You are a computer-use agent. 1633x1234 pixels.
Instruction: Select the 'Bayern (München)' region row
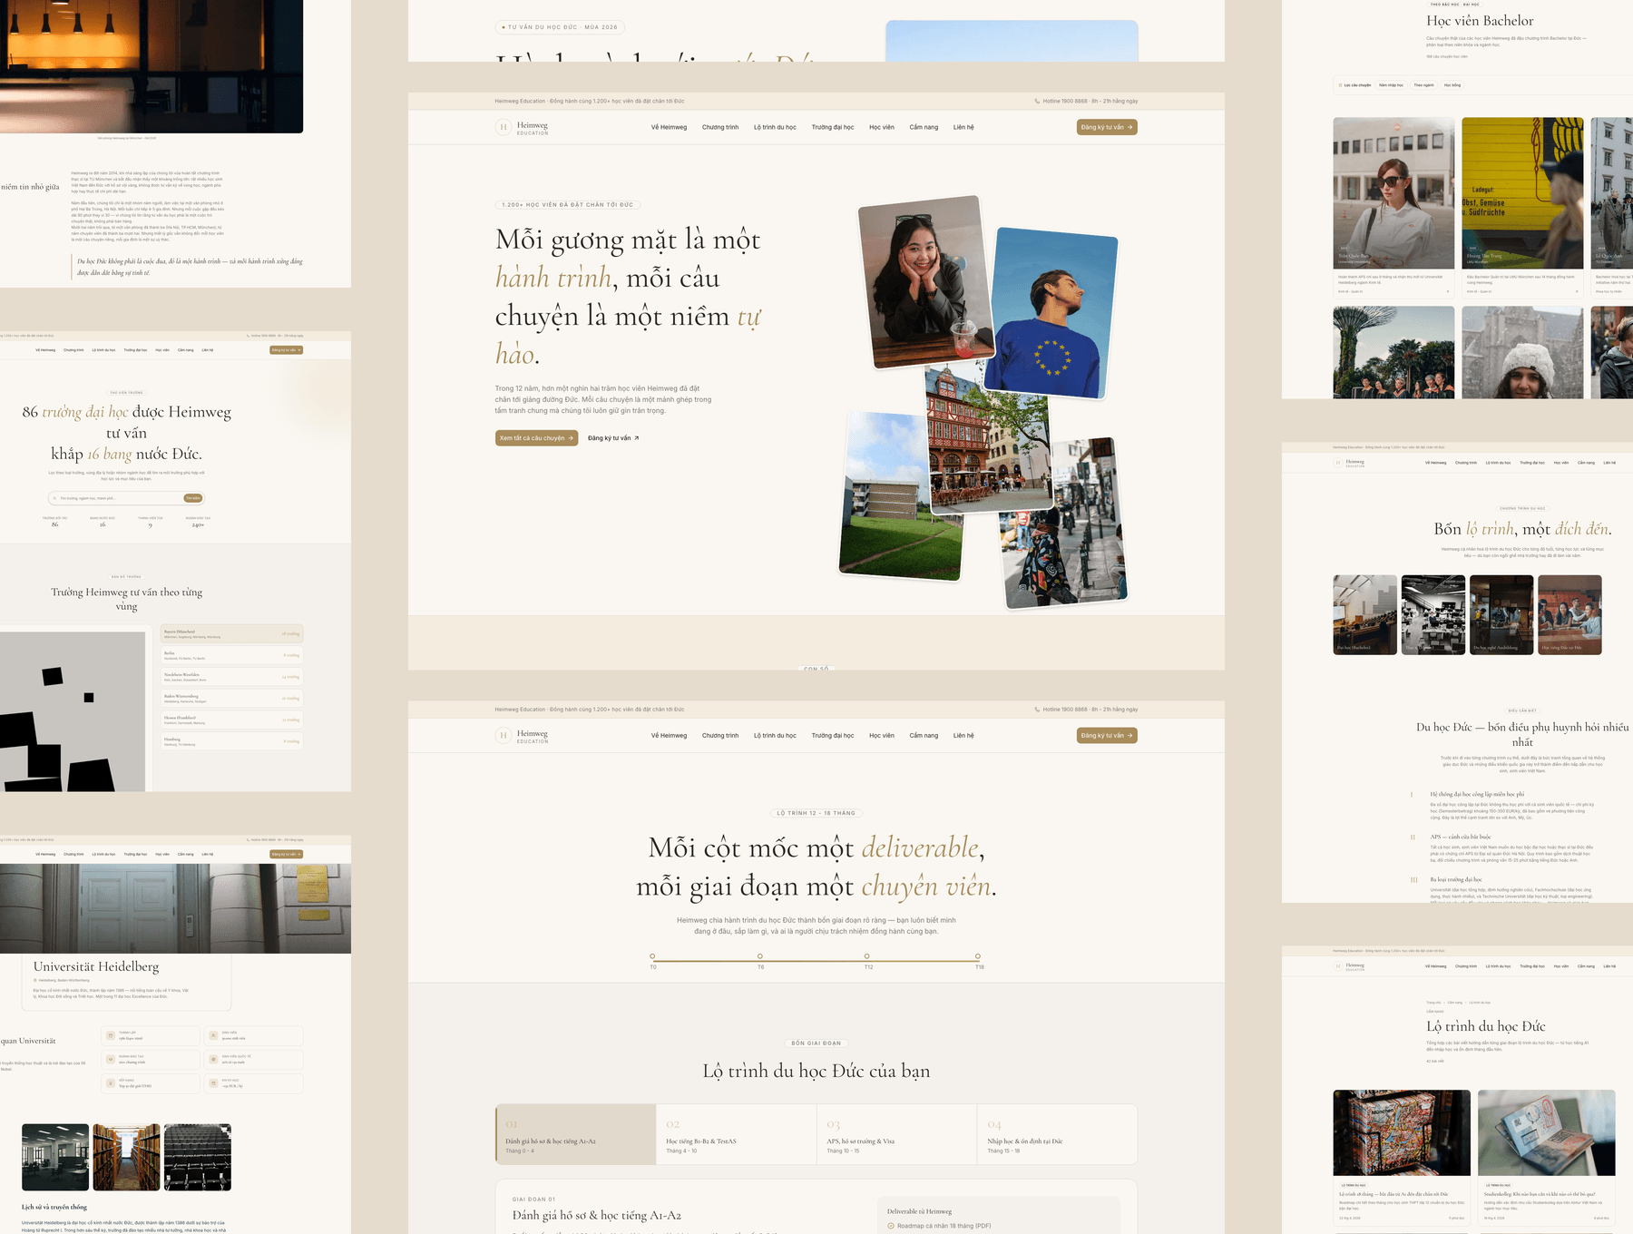[231, 634]
